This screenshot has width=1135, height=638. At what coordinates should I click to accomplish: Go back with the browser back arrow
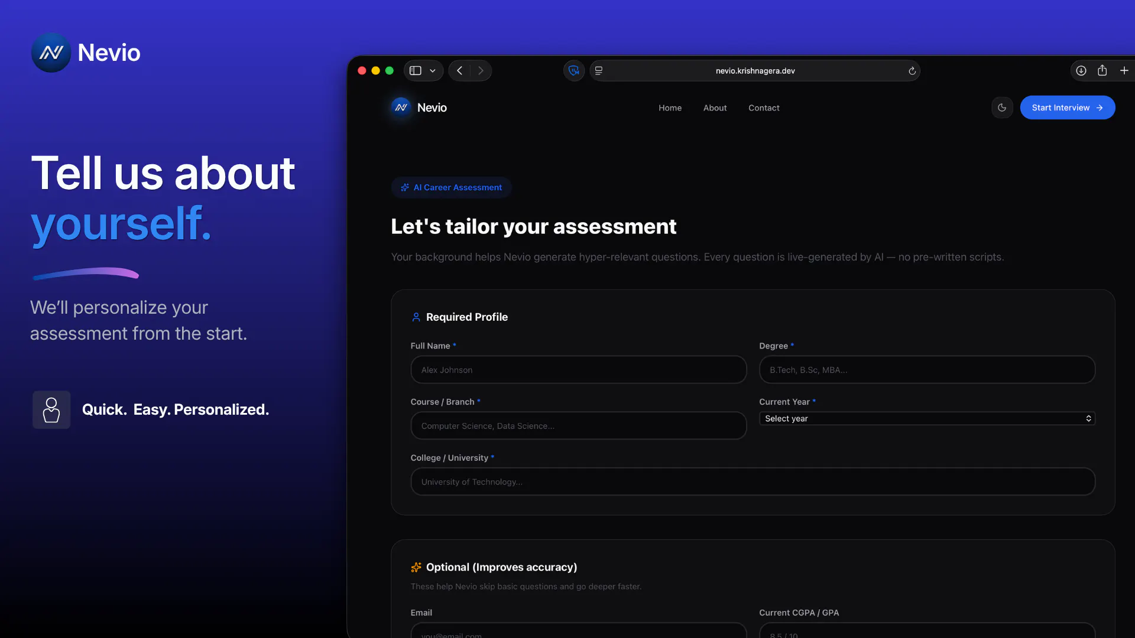coord(459,71)
